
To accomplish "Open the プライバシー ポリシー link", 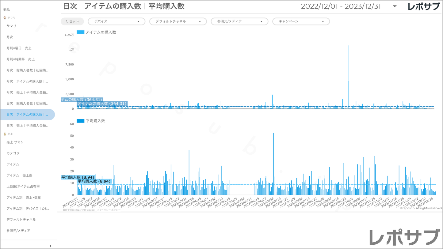I will click(x=109, y=210).
